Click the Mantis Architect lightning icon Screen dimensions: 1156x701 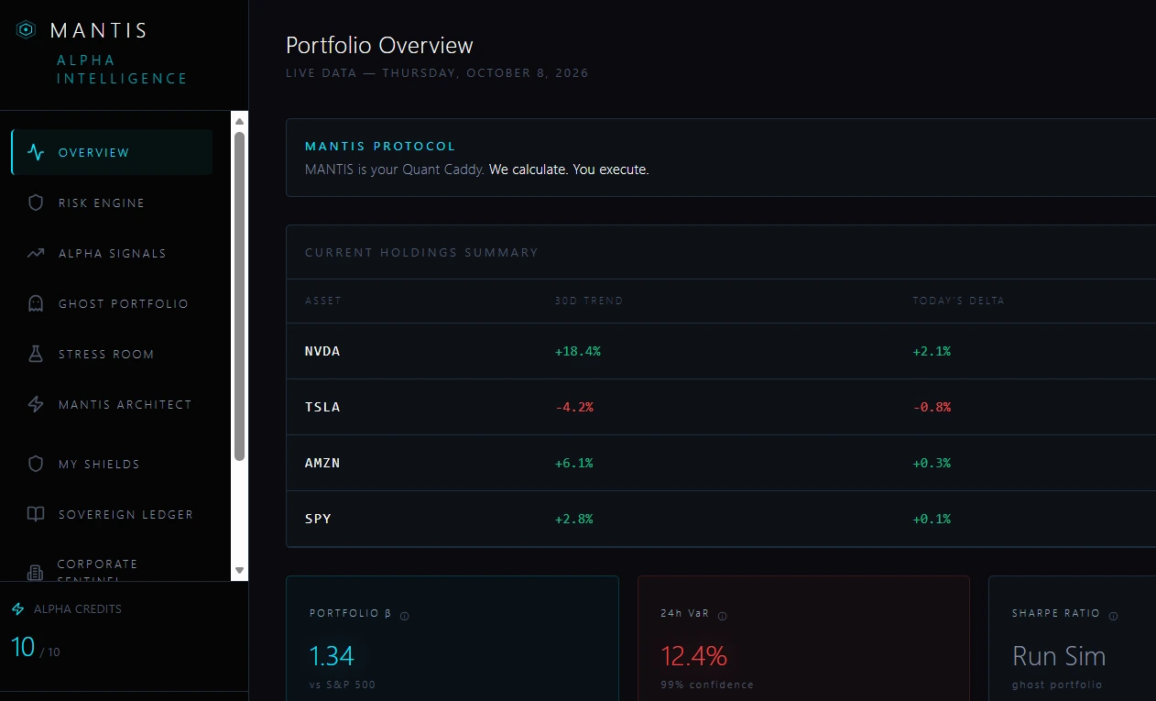[x=36, y=404]
